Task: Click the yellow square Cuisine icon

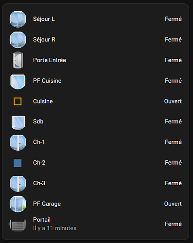Action: pos(18,102)
